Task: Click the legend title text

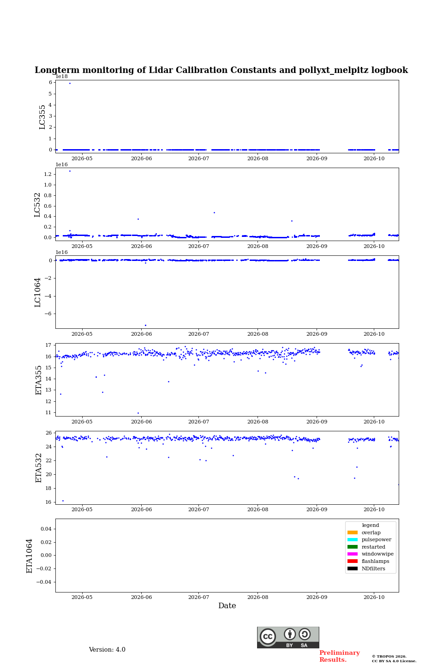Action: pyautogui.click(x=371, y=526)
